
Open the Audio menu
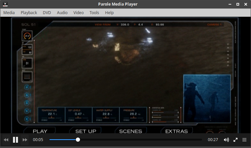click(62, 12)
